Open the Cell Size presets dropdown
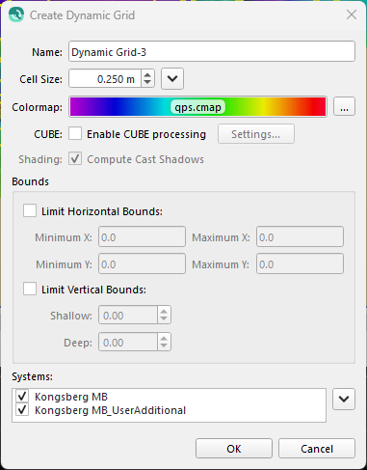This screenshot has width=367, height=470. (172, 78)
